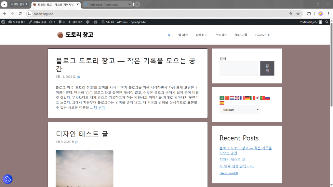Bookmark this page with the star icon
The width and height of the screenshot is (333, 187).
tap(298, 14)
